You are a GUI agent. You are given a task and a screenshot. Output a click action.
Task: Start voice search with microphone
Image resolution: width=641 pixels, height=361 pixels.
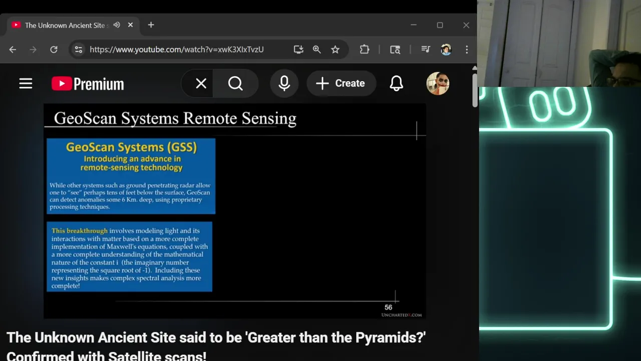284,84
